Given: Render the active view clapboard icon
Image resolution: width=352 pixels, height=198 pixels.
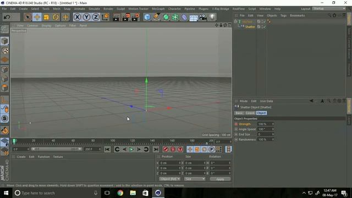Looking at the screenshot, I should coord(116,17).
